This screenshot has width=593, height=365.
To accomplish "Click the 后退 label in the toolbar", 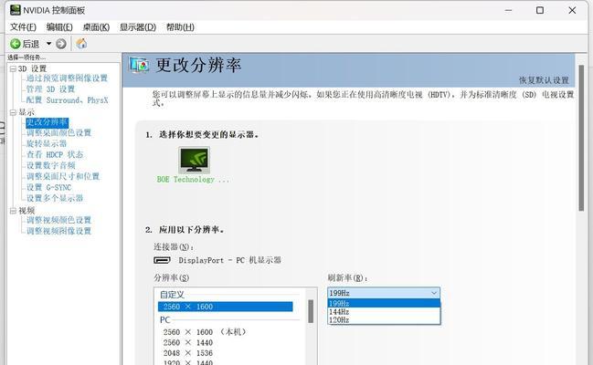I will pos(31,44).
